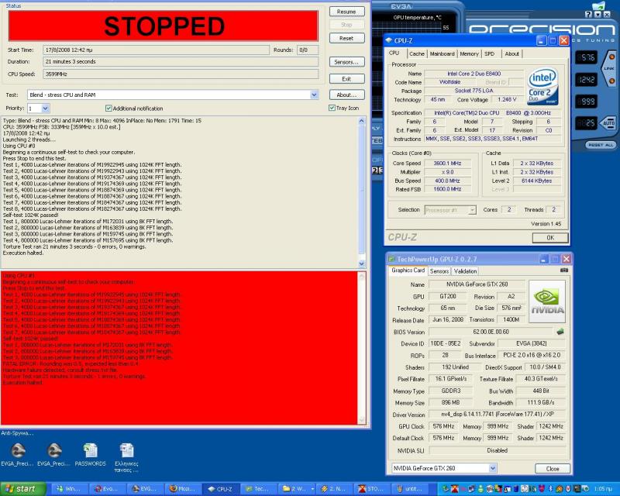
Task: Click the down arrow button in EVGA Precision title area
Action: (x=598, y=14)
